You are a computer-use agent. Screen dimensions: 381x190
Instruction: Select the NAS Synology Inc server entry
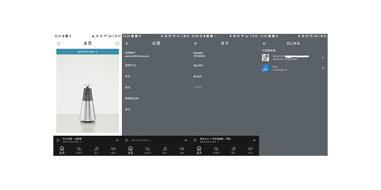[293, 68]
